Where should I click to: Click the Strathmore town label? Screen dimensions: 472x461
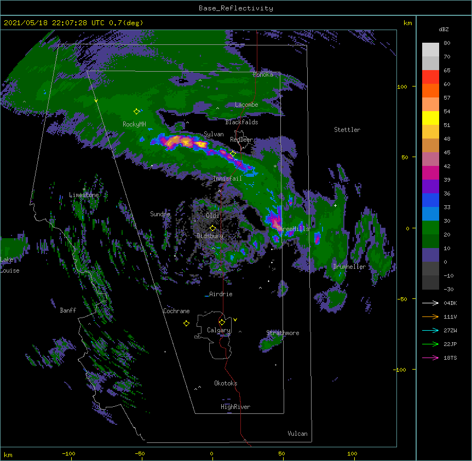(x=283, y=333)
